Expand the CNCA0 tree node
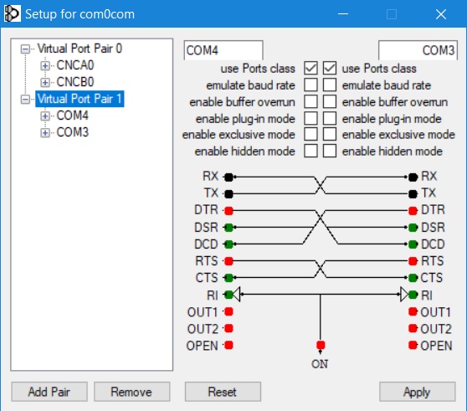Screen dimensions: 467x411 (45, 65)
